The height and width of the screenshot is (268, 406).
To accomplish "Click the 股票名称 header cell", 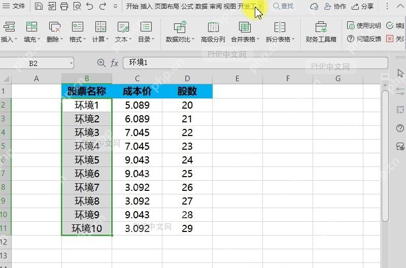I will [x=87, y=91].
